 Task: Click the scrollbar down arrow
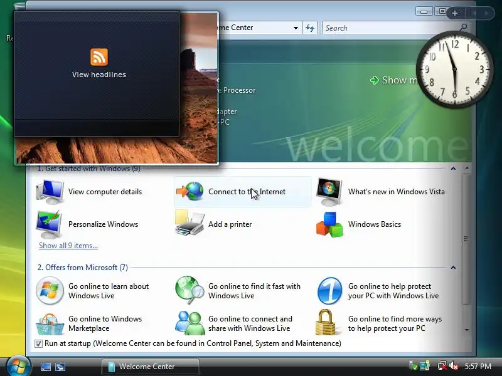coord(467,330)
